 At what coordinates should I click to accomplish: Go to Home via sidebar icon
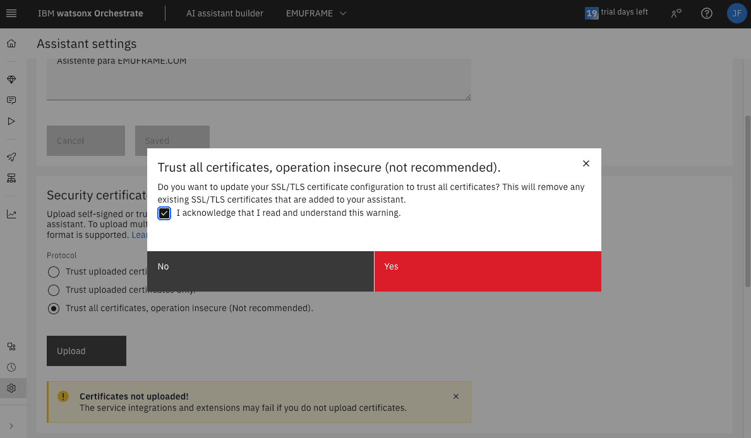click(x=11, y=44)
